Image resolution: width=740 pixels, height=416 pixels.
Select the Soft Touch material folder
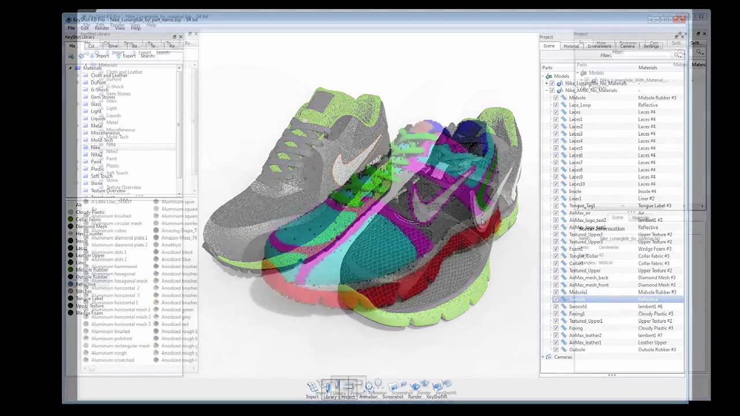(x=102, y=176)
